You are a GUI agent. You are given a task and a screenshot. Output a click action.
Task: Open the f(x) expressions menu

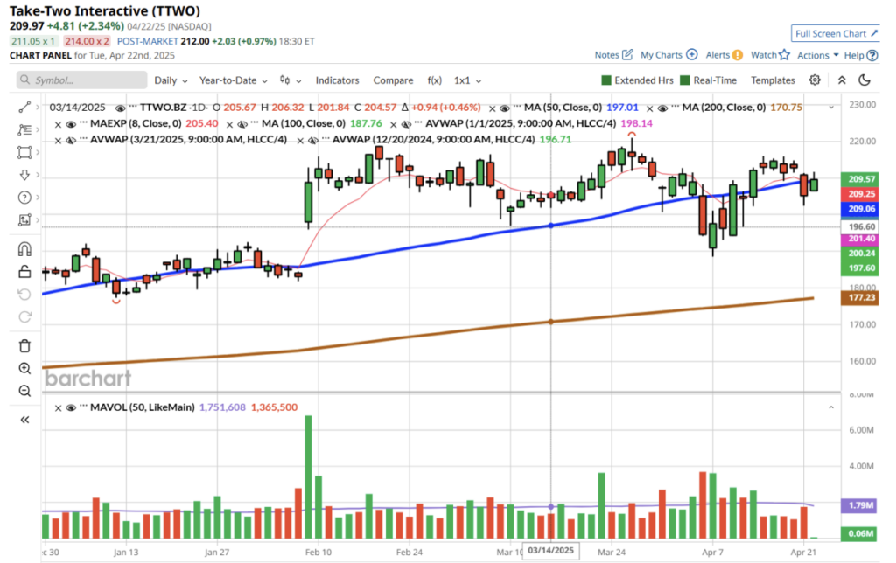pos(434,80)
